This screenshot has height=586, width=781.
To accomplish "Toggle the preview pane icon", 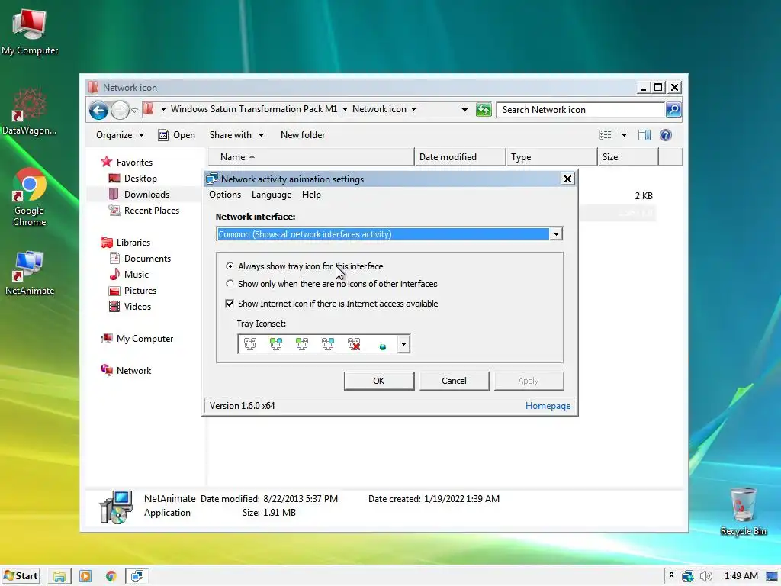I will coord(644,135).
